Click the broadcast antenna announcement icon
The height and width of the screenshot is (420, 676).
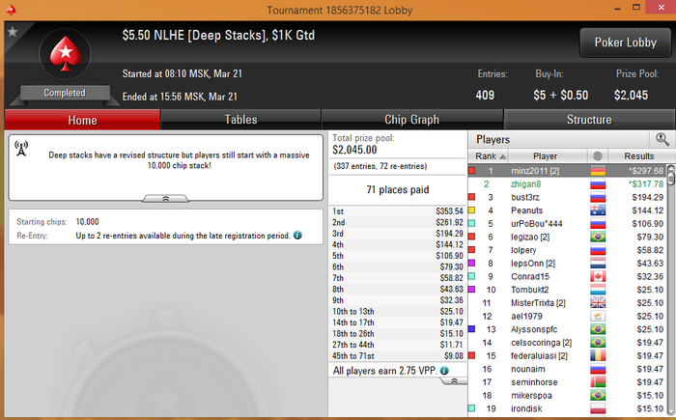pos(21,149)
